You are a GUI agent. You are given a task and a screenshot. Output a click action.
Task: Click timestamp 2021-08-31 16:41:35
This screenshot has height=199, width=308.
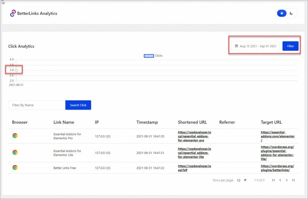coord(150,136)
